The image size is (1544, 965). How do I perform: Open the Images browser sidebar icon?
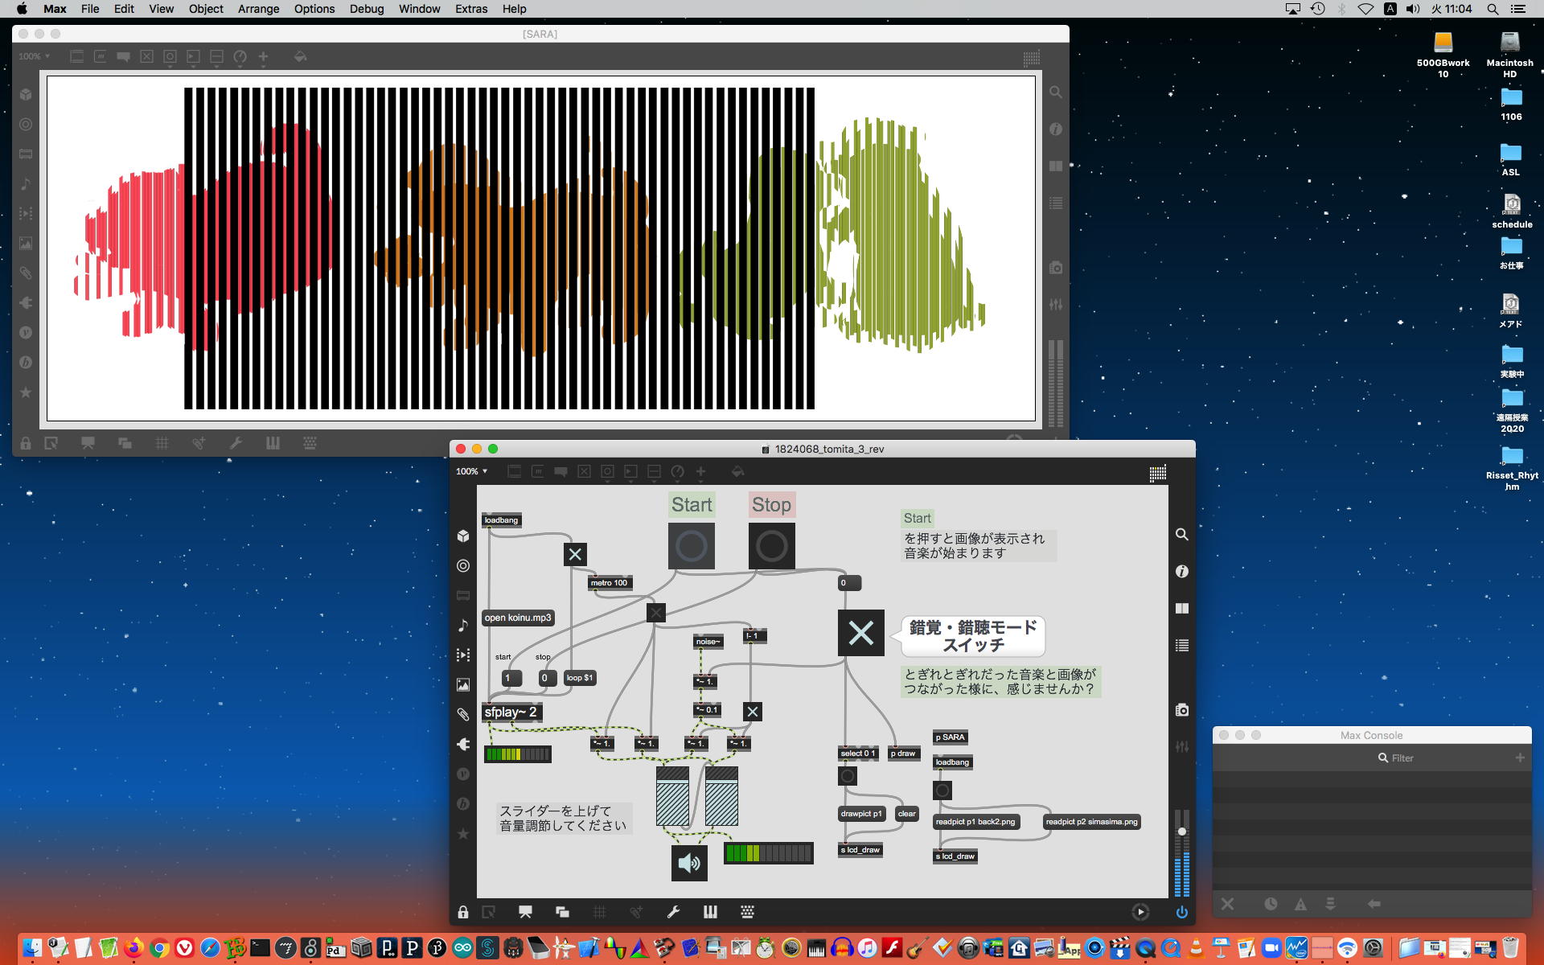(x=463, y=684)
